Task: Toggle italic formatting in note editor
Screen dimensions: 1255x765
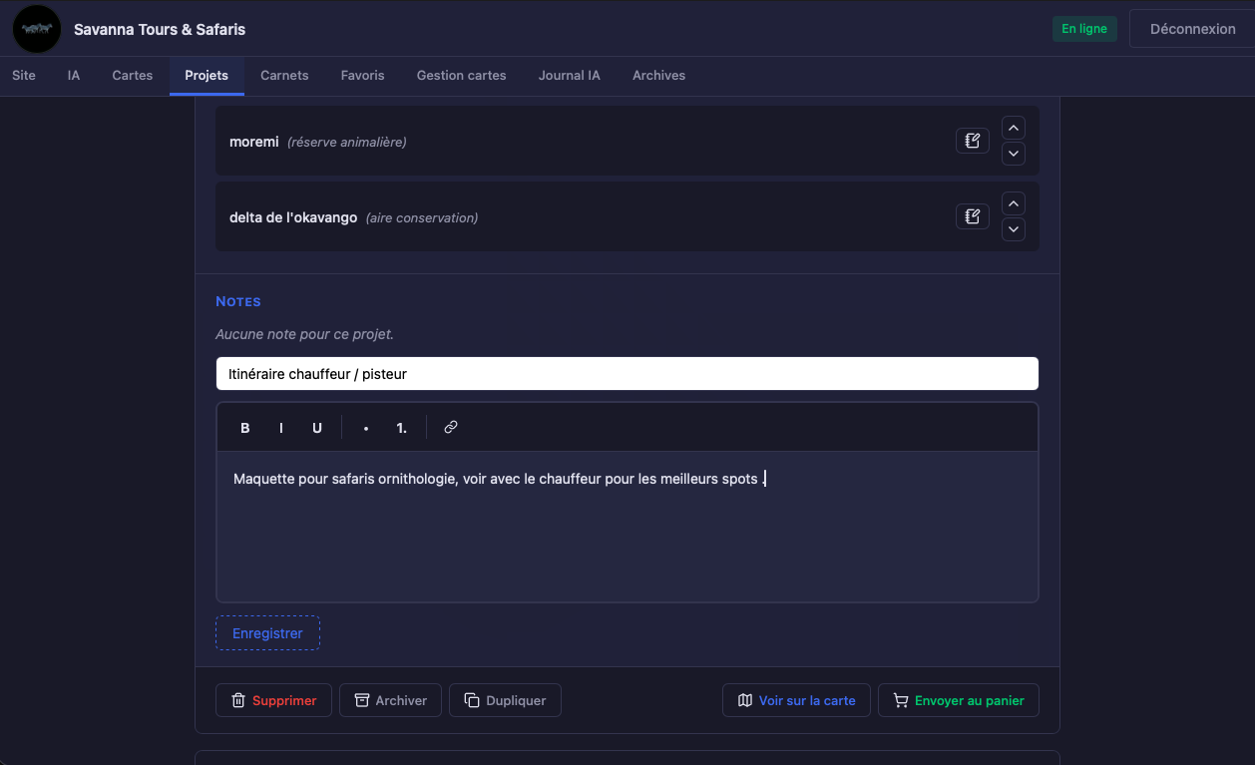Action: 281,428
